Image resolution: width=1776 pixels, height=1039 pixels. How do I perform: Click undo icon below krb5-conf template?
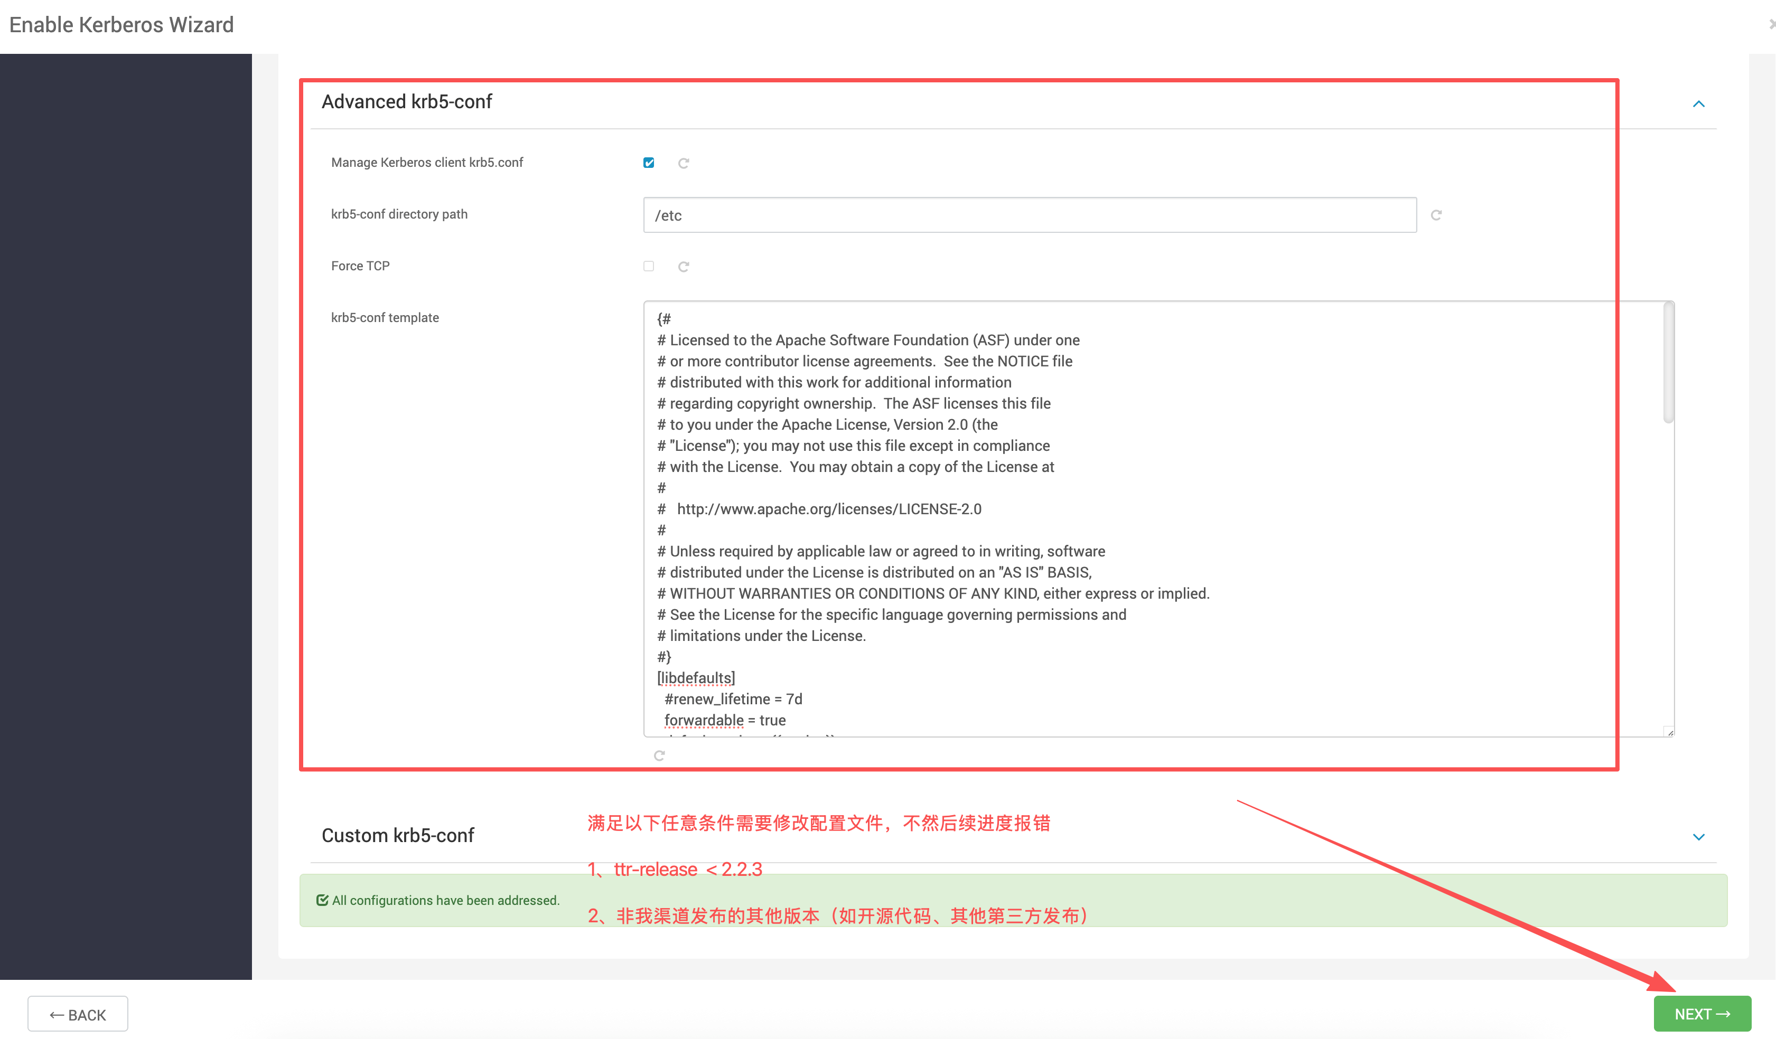click(659, 755)
